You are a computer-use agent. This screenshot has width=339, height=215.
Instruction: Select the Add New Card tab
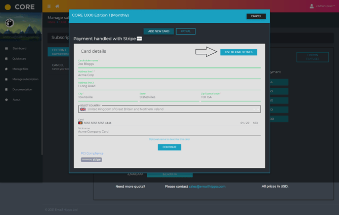159,31
